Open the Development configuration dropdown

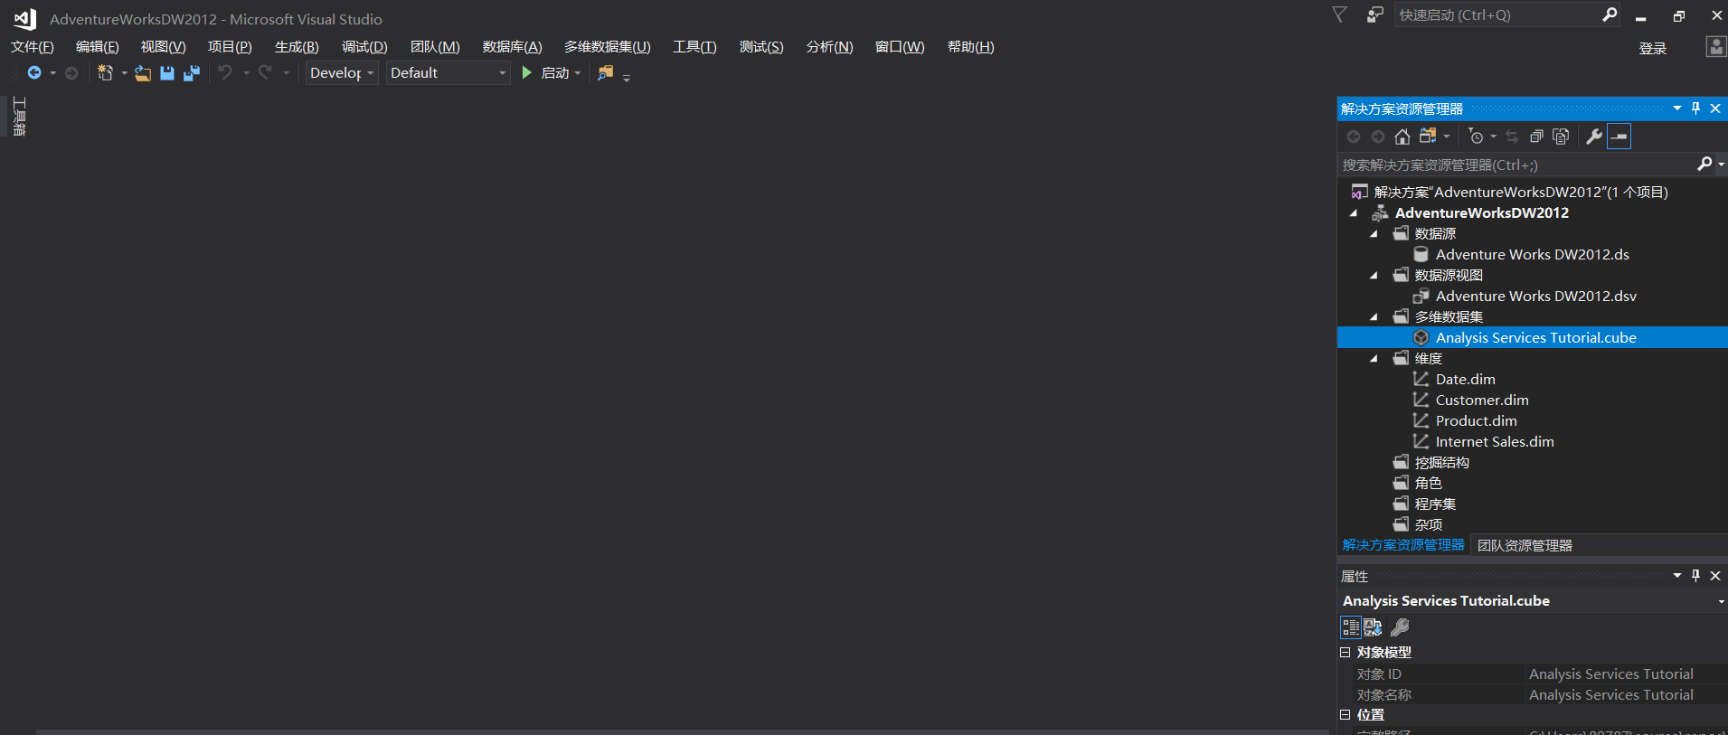click(341, 73)
